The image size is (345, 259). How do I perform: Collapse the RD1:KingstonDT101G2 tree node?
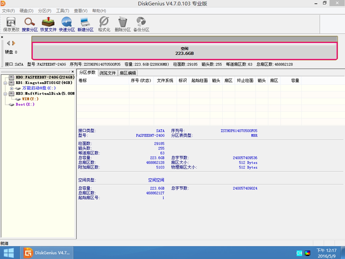coord(5,83)
